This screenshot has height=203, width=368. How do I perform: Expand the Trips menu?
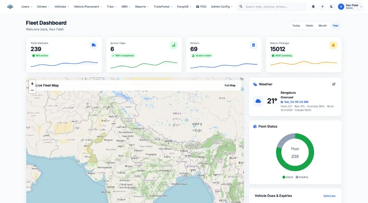(111, 6)
